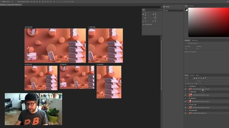Filter layers for type layers icon
The image size is (229, 128).
(x=199, y=78)
